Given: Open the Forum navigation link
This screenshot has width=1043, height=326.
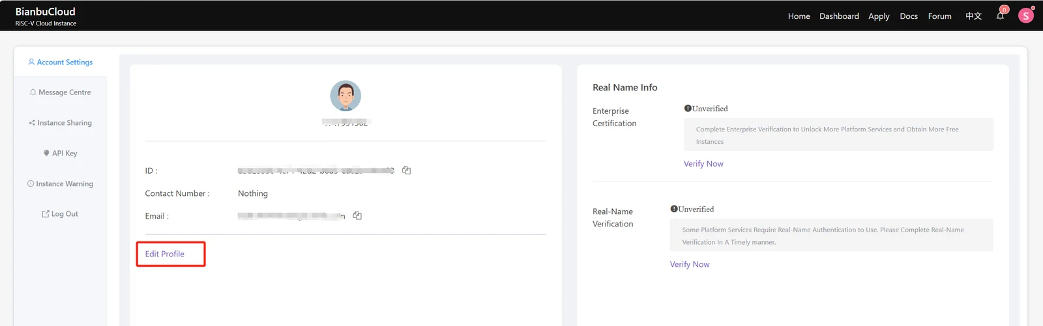Looking at the screenshot, I should 939,16.
